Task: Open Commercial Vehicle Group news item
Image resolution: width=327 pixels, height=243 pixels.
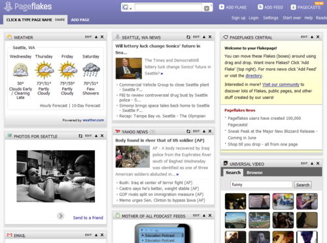Action: (x=164, y=87)
